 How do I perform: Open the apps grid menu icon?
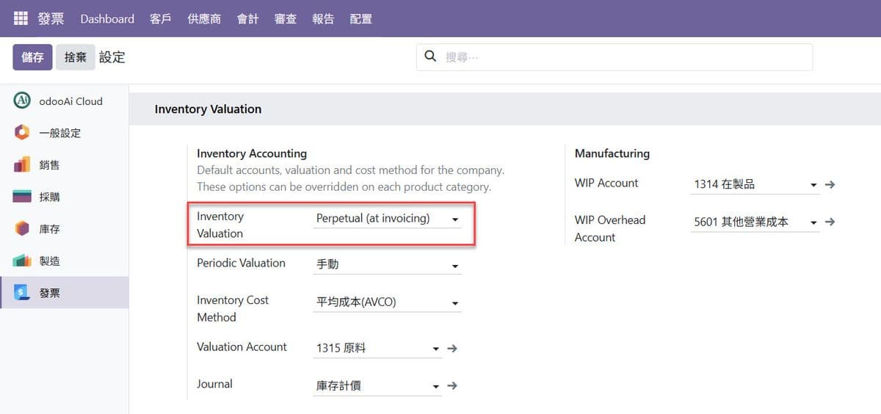[20, 18]
